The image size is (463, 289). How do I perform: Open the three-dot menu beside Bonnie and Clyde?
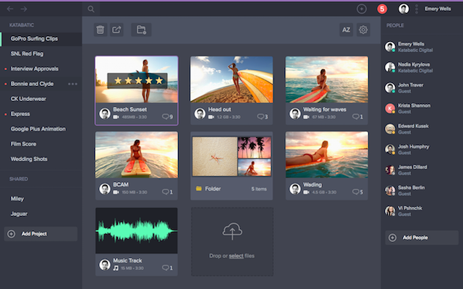click(72, 84)
